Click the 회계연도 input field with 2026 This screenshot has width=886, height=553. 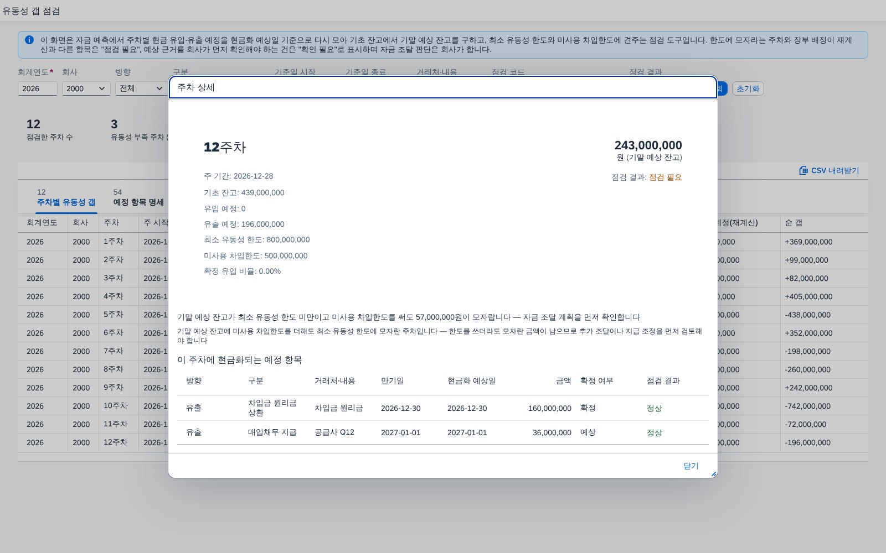point(38,88)
